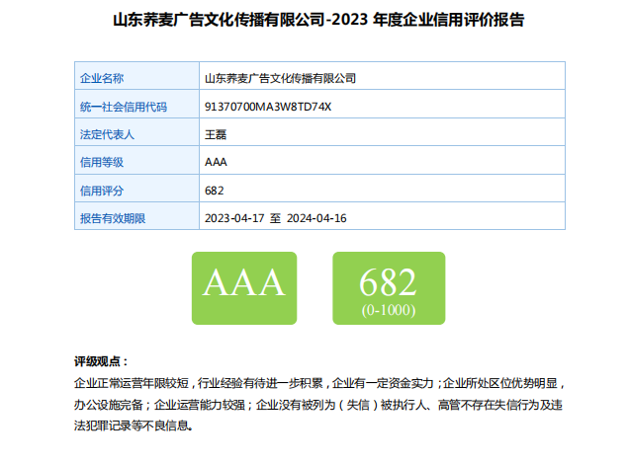Click the 评级观点 heading
Viewport: 629px width, 463px height.
pos(101,361)
